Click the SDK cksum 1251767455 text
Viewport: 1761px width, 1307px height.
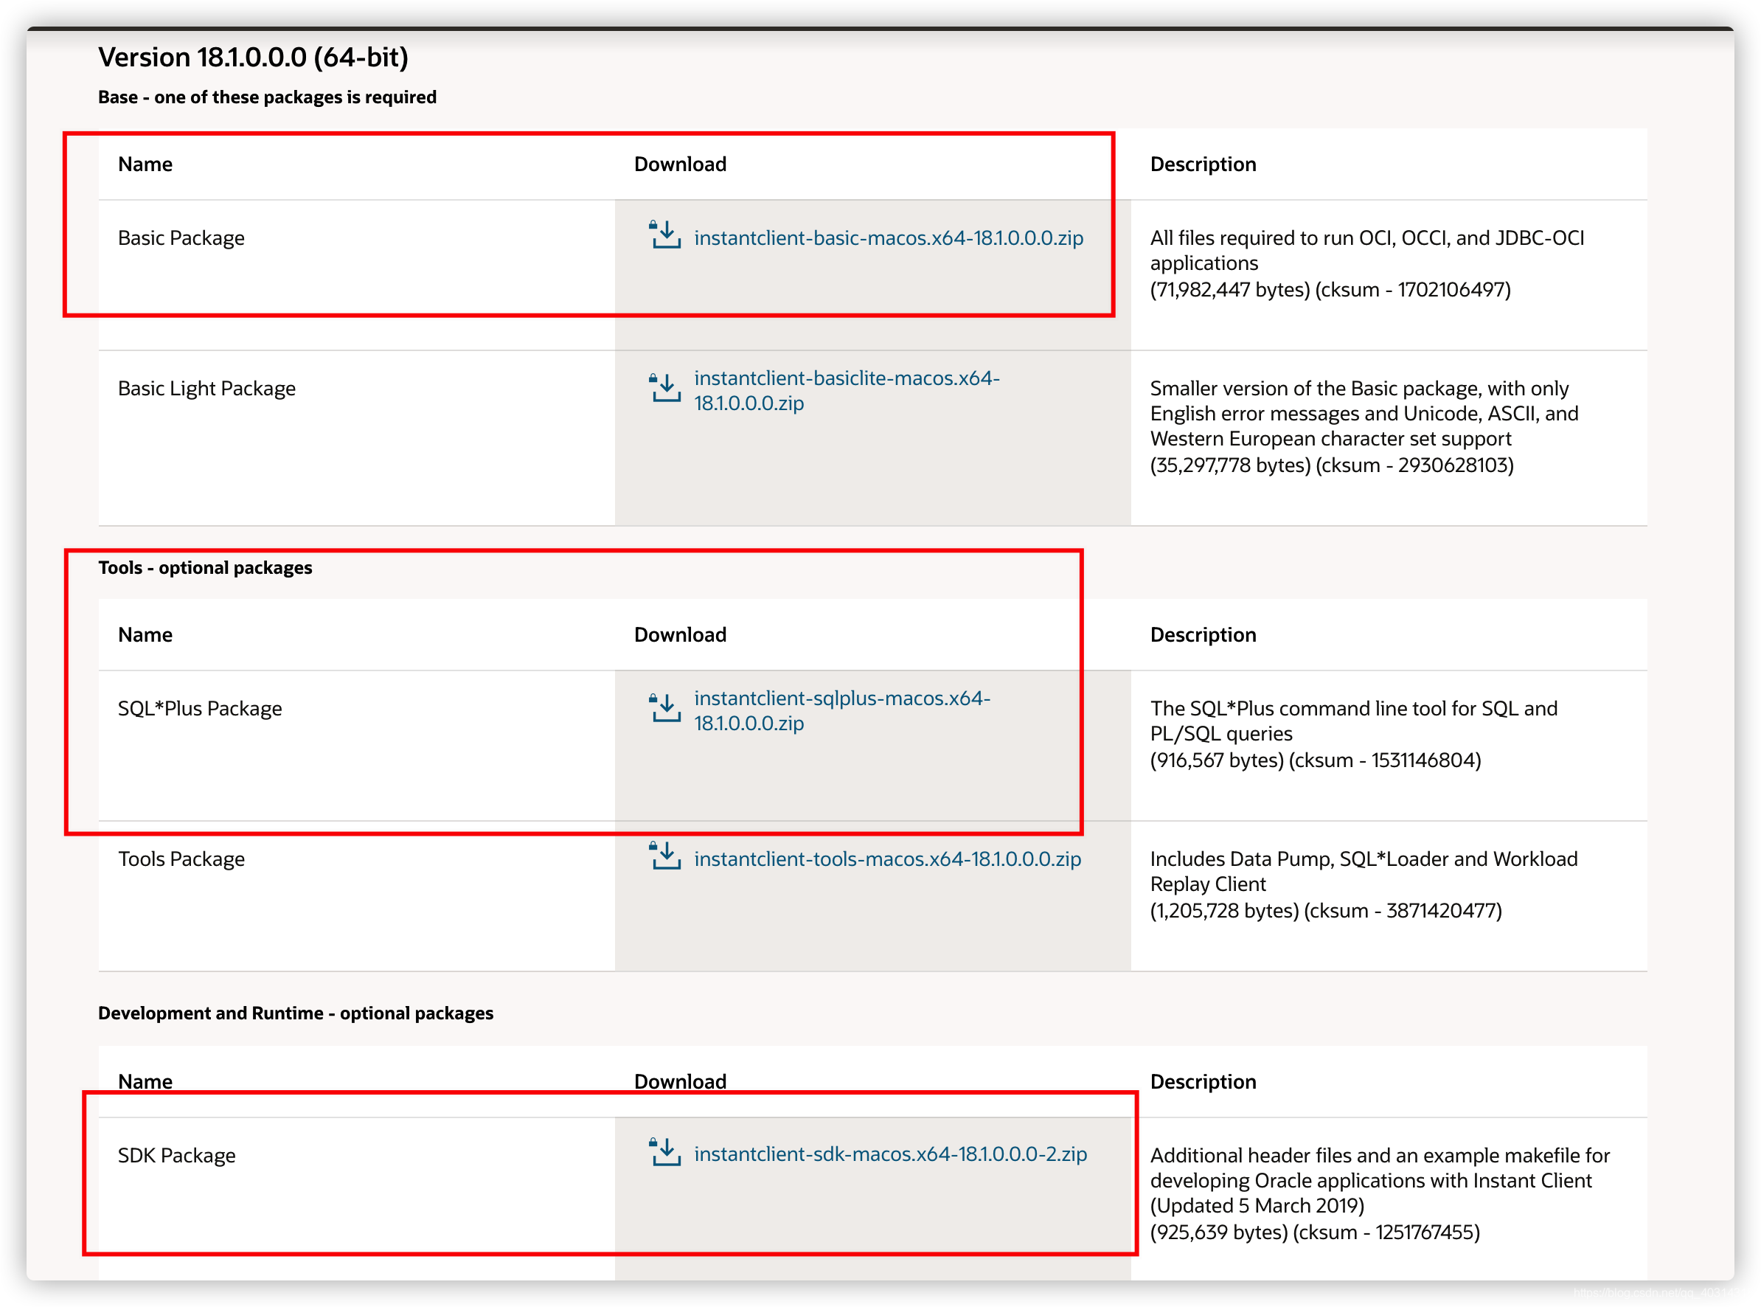(x=1386, y=1233)
